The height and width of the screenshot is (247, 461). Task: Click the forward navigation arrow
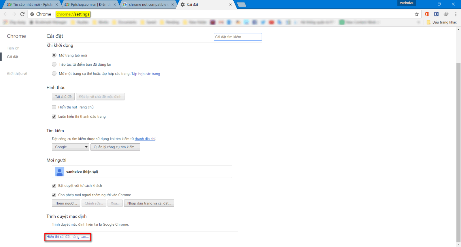(x=14, y=14)
